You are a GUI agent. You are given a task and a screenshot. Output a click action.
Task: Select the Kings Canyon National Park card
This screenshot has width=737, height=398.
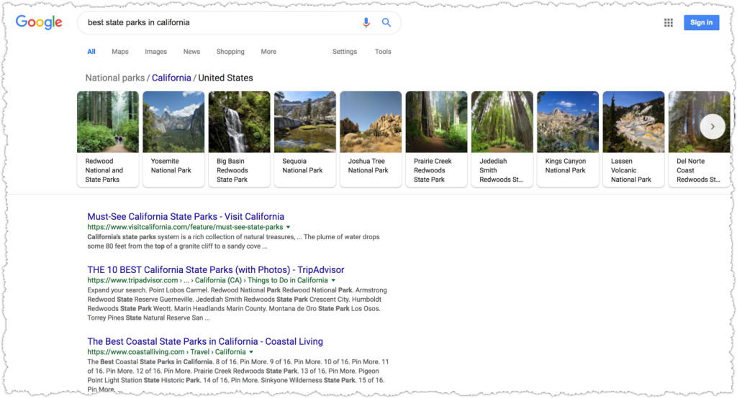coord(568,139)
